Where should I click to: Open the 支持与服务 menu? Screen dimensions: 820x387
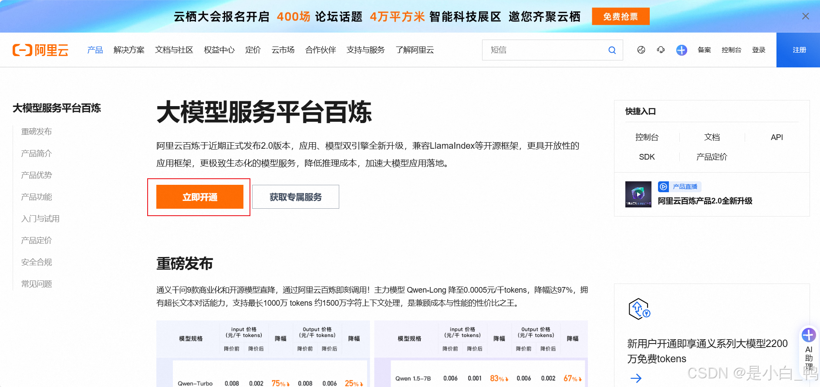click(x=366, y=50)
